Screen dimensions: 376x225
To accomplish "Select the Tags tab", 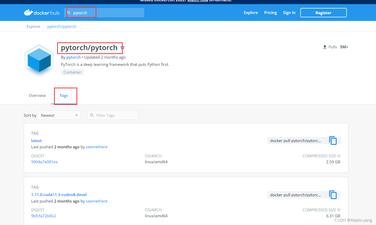I will coord(64,96).
